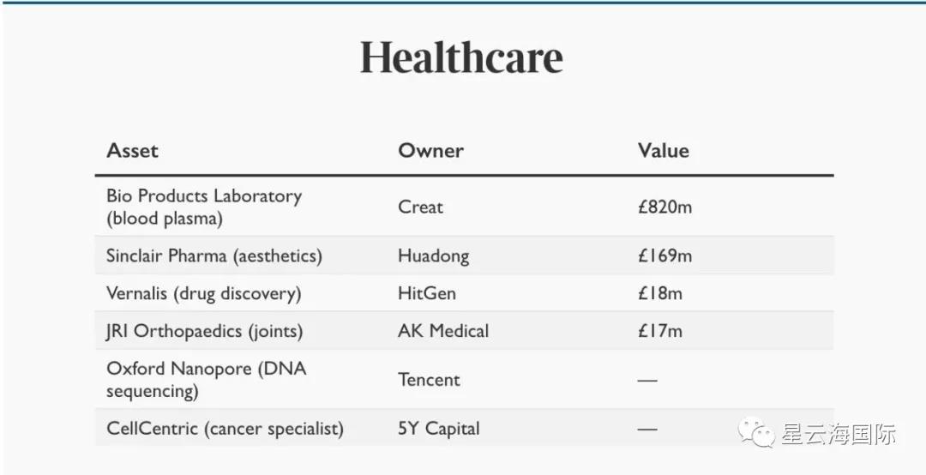
Task: Click the £820m value cell
Action: tap(664, 207)
